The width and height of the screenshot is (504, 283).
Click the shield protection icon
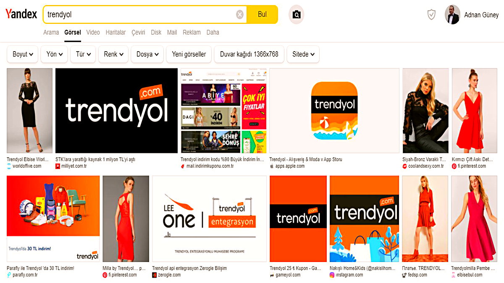[x=431, y=15]
